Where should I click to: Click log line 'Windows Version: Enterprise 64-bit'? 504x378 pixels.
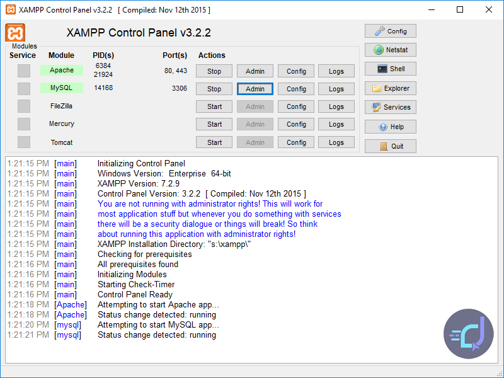pyautogui.click(x=164, y=174)
